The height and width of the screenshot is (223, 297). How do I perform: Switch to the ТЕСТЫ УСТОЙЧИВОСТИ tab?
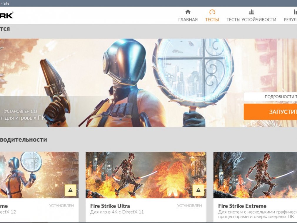pos(251,16)
